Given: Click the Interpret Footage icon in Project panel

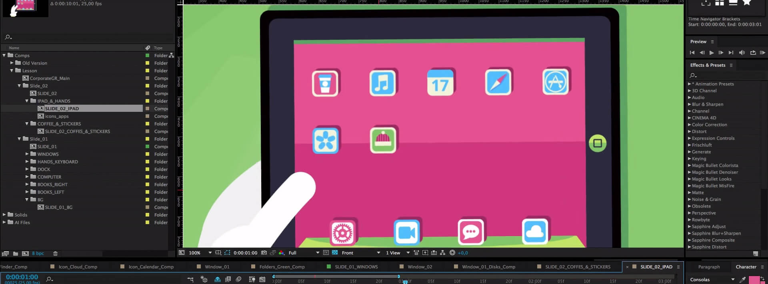Looking at the screenshot, I should [6, 254].
